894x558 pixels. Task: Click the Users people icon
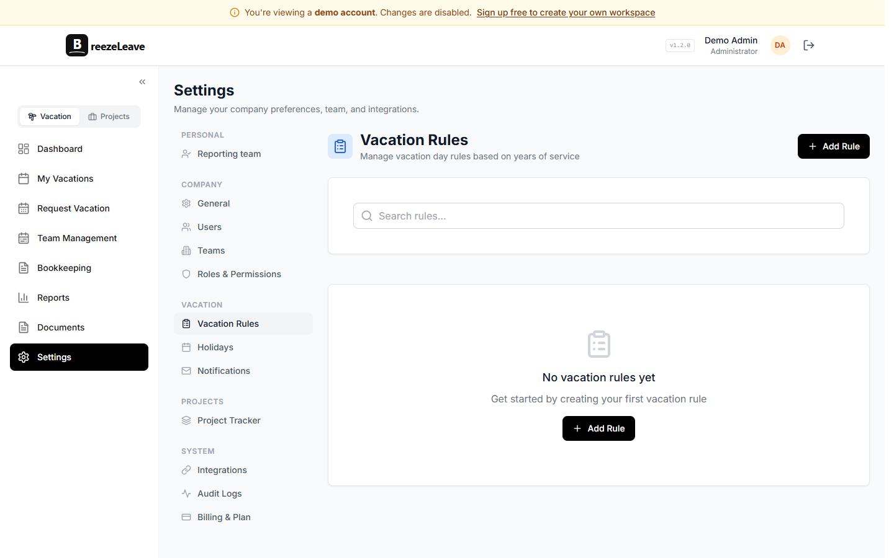[186, 227]
